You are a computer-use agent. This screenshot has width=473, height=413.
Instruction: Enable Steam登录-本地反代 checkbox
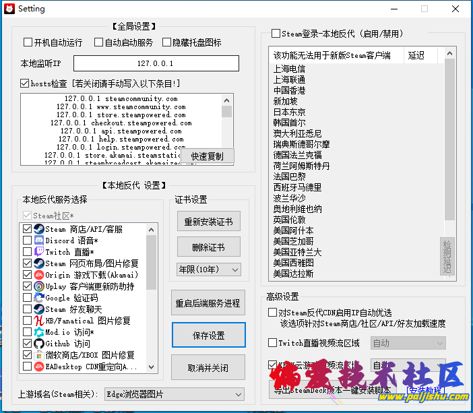pos(276,34)
